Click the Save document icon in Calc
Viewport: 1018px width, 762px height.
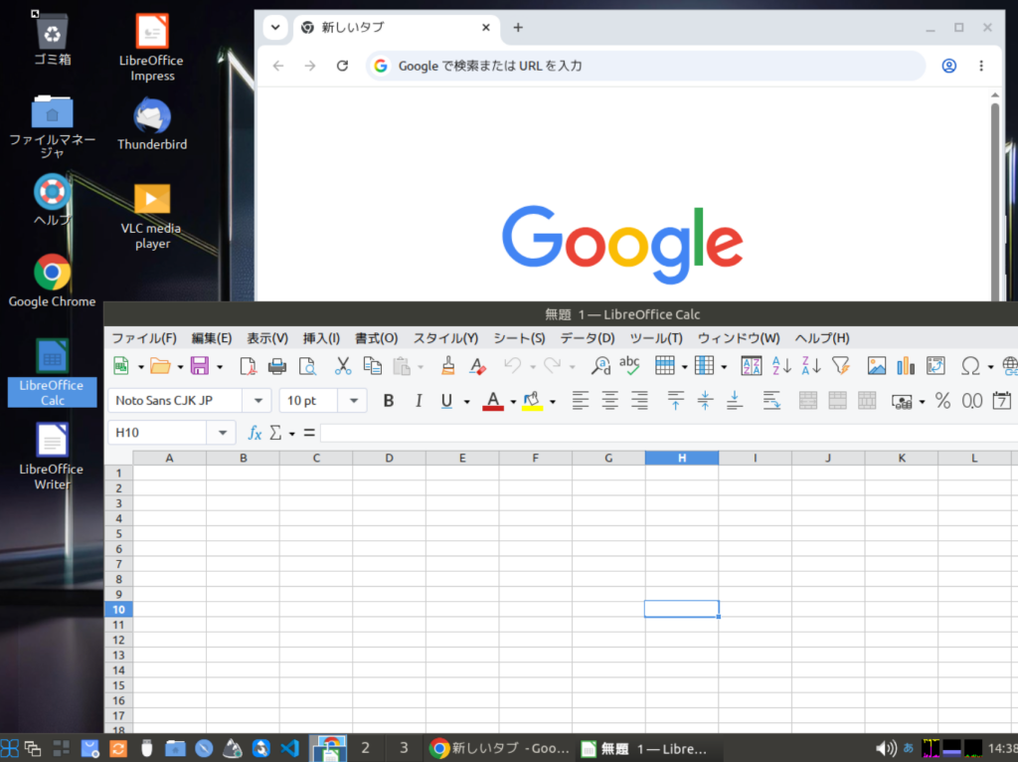pos(199,366)
